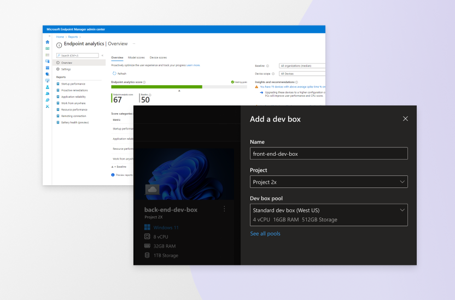Open the Device scope All Devices dropdown
455x300 pixels.
pos(302,73)
